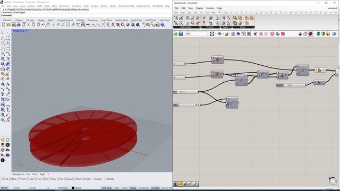Screen dimensions: 340x191
Task: Open the Rhino Surface menu
Action: coord(31,6)
